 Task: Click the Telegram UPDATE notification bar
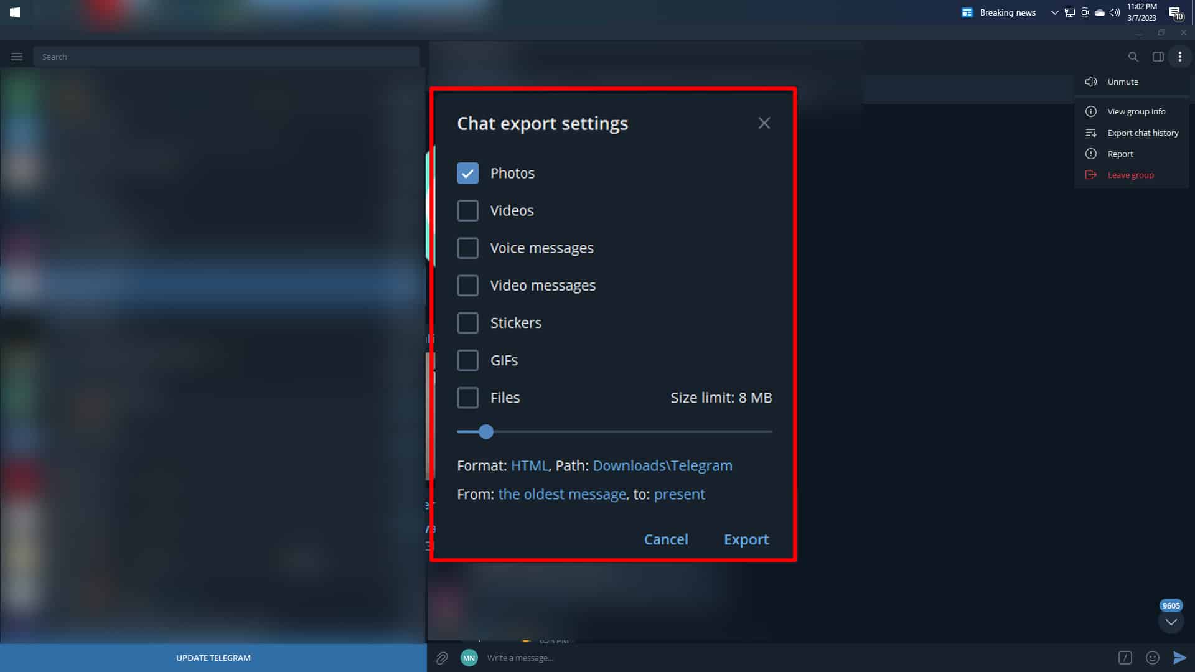click(213, 657)
